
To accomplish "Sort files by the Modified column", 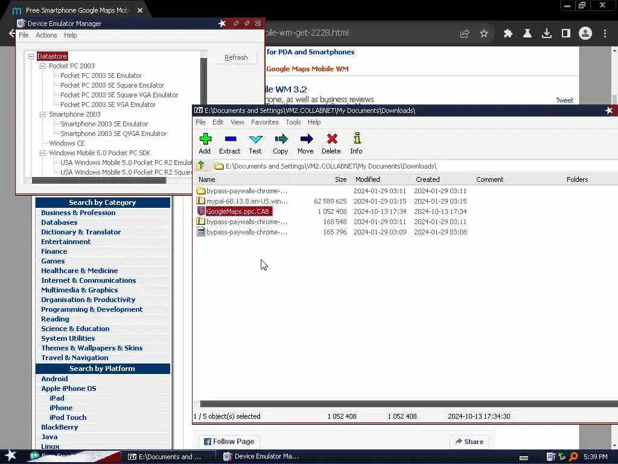I will coord(380,179).
